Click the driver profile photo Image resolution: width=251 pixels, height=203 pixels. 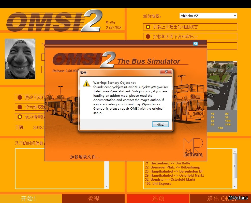20,59
